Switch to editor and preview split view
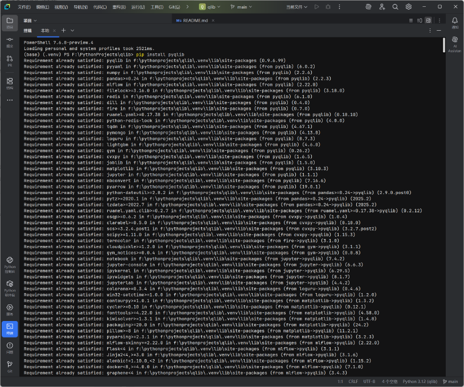464x387 pixels. point(420,20)
